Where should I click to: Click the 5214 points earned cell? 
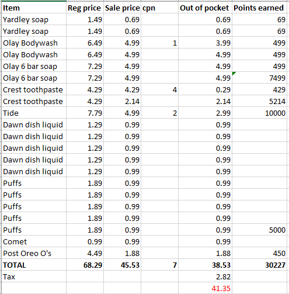pos(259,101)
